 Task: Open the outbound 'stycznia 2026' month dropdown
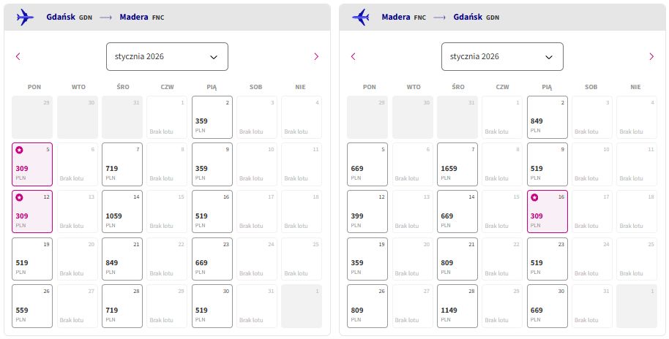[x=167, y=57]
